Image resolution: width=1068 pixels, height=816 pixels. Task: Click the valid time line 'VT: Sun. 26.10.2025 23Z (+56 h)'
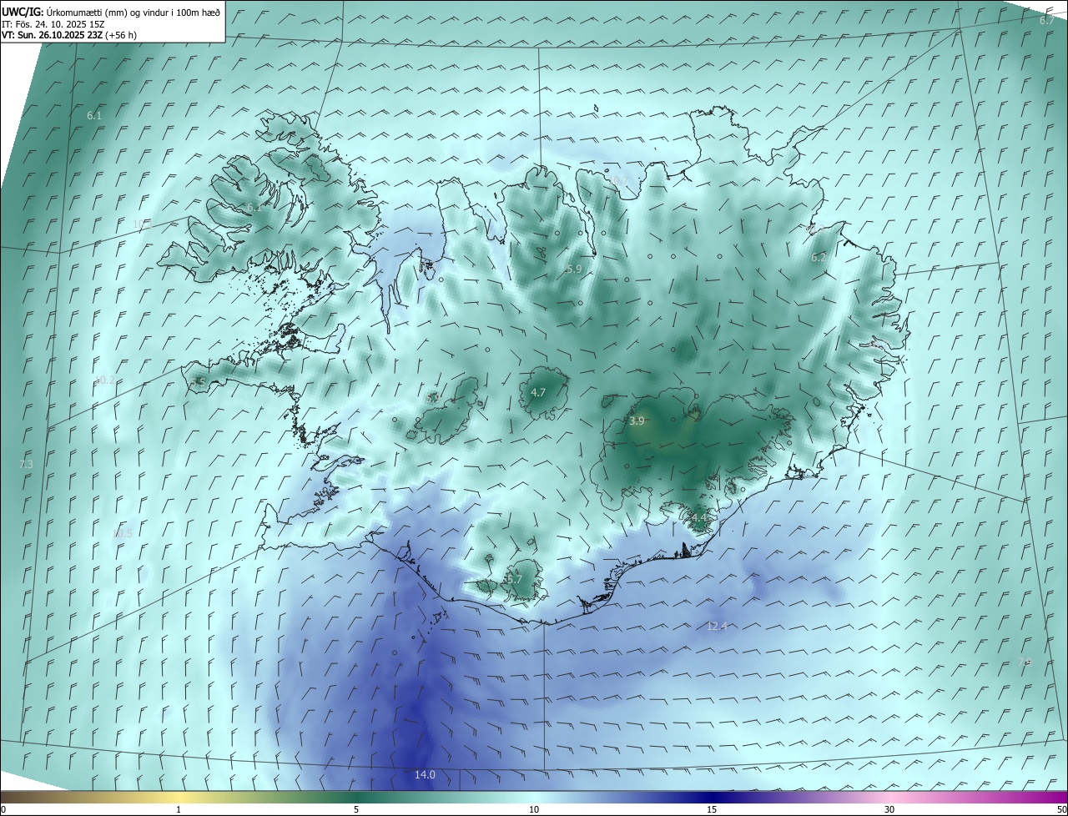69,35
